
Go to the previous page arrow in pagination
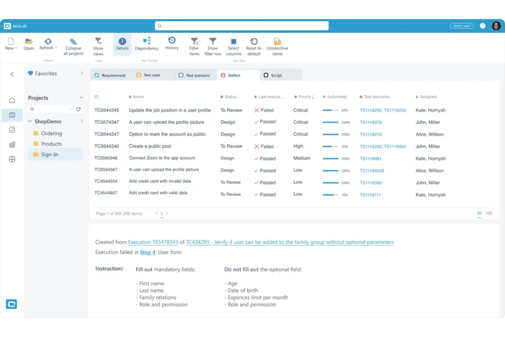[157, 213]
